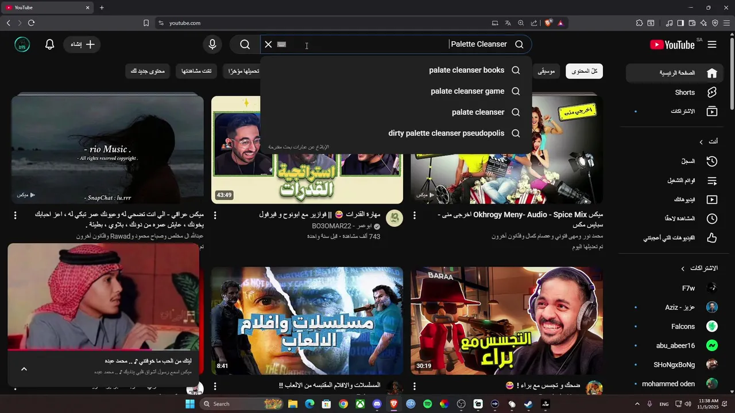Select the 'محتوى جديد لك' filter chip
The height and width of the screenshot is (413, 735).
click(148, 71)
